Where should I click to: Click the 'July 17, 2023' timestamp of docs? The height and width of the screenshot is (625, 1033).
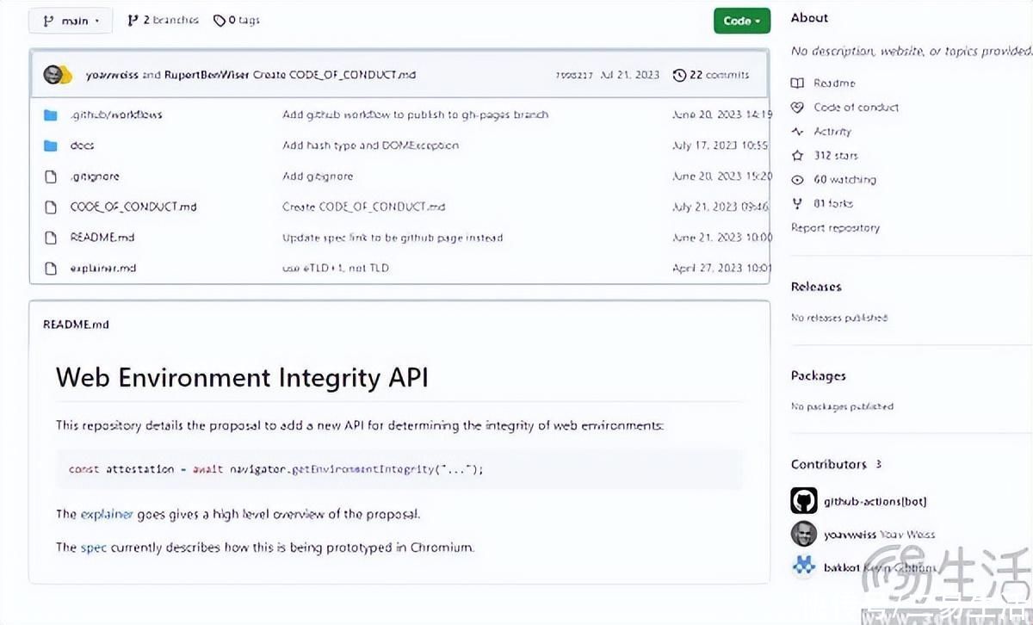[x=720, y=145]
